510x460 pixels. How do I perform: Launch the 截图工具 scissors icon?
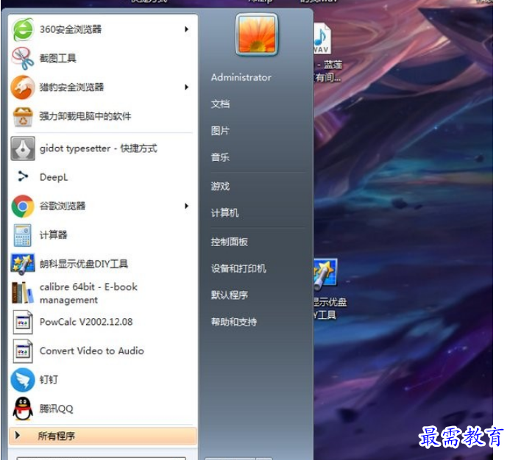pyautogui.click(x=22, y=59)
